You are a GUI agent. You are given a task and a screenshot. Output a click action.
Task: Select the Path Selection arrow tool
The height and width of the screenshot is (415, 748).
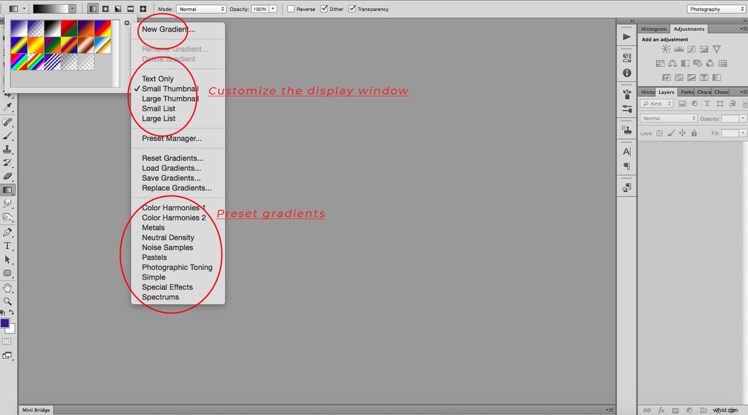7,259
